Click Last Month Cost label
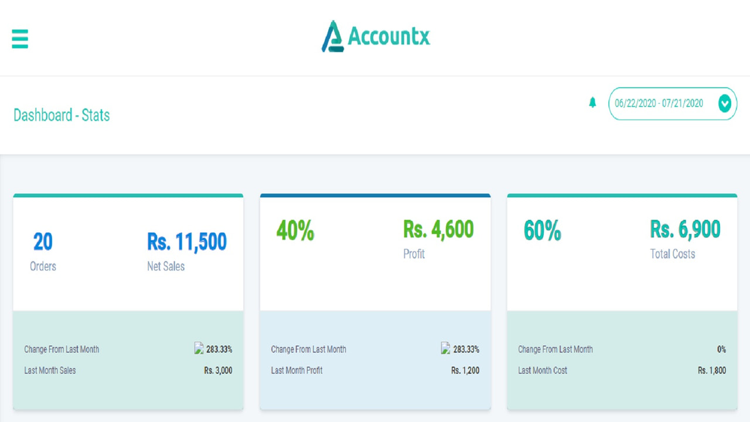This screenshot has height=422, width=750. click(543, 370)
